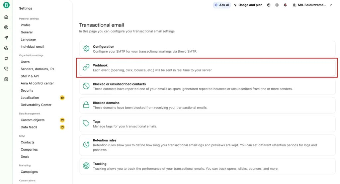Click 'Manage tags for your transactional emails' text
The width and height of the screenshot is (340, 184).
coord(125,126)
